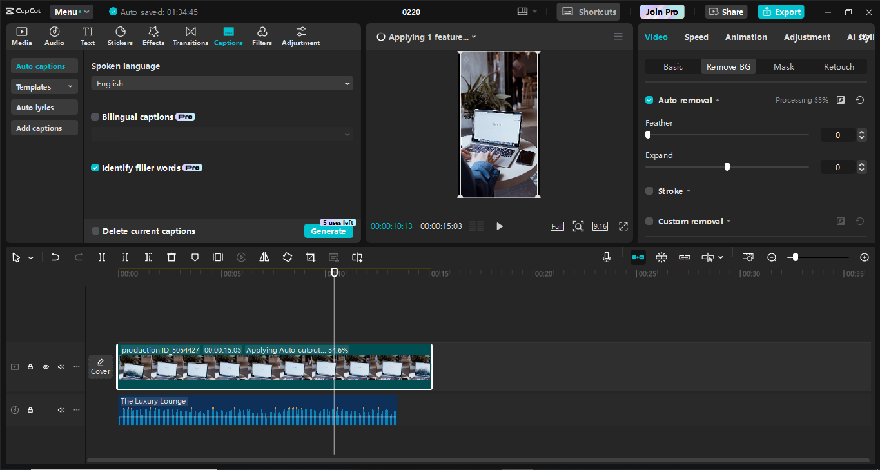Click the Generate captions button
The height and width of the screenshot is (470, 880).
click(328, 231)
